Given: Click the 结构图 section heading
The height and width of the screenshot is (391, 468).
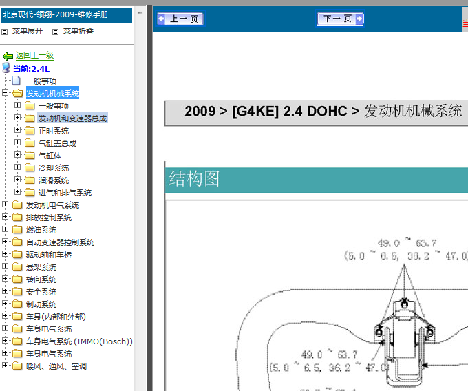Looking at the screenshot, I should [x=194, y=179].
